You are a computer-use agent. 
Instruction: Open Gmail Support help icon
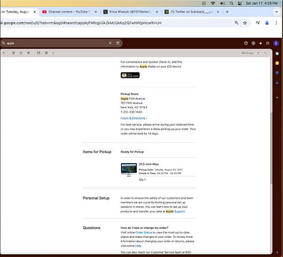coord(246,43)
